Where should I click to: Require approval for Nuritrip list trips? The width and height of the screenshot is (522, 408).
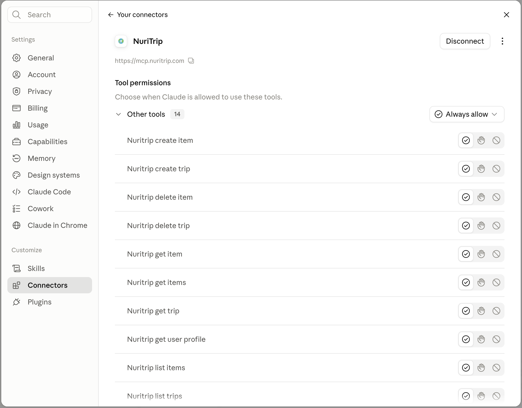pyautogui.click(x=481, y=396)
